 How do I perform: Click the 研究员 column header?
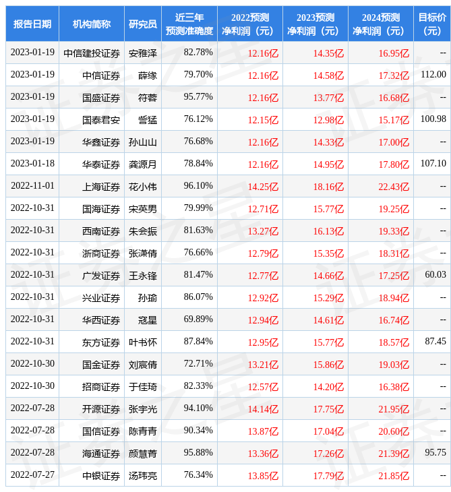(143, 24)
